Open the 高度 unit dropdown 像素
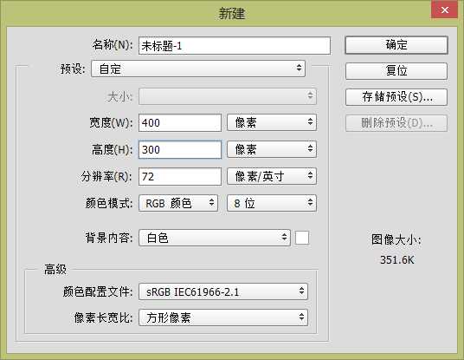The image size is (464, 360). (x=272, y=149)
